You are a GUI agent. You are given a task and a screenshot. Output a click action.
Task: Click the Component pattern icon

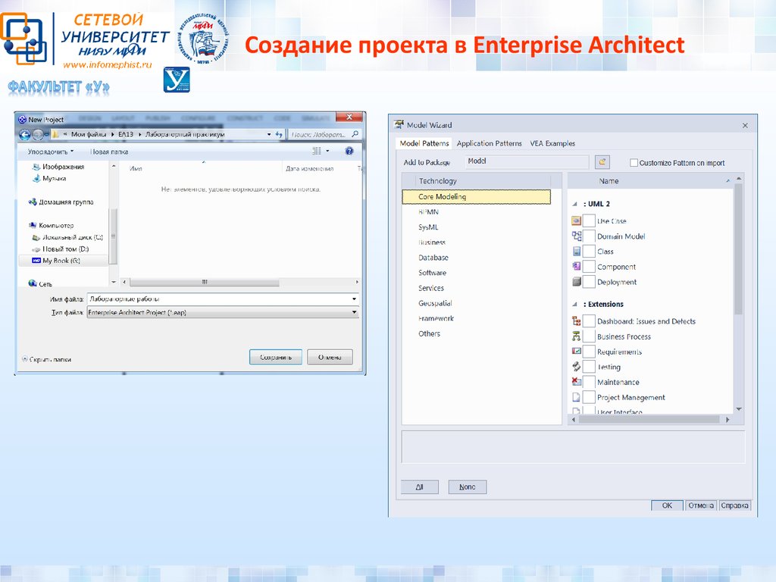577,266
